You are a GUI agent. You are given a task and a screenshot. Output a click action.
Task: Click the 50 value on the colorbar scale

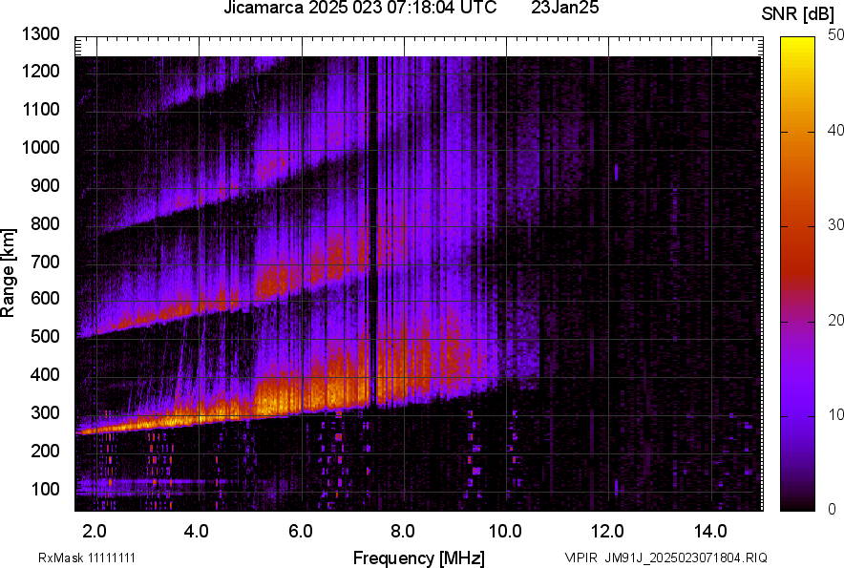[835, 34]
